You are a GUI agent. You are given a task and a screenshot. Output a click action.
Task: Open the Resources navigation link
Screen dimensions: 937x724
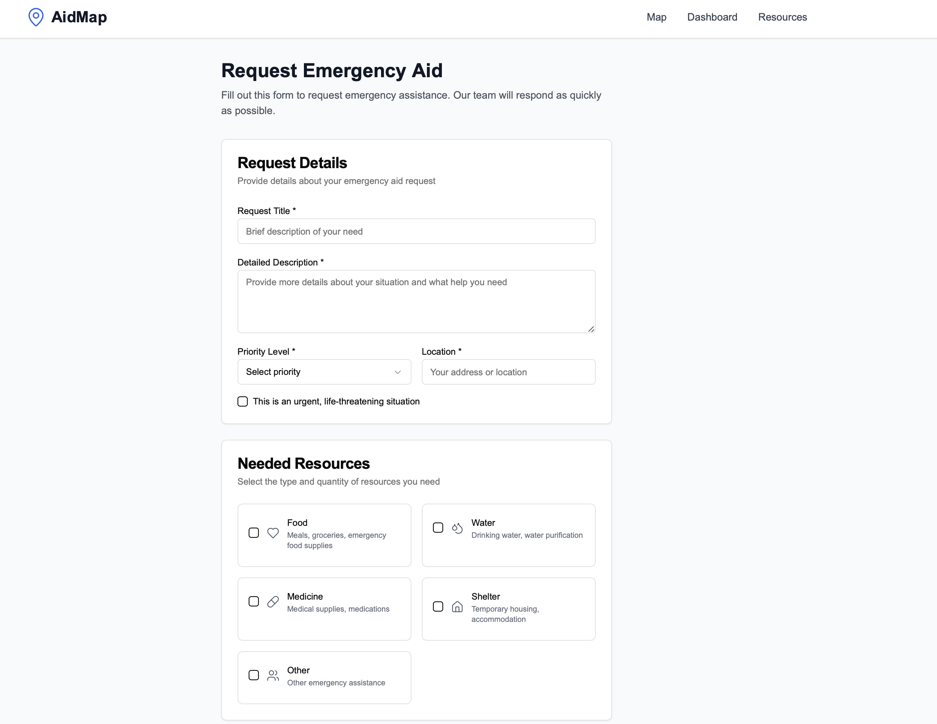(782, 17)
